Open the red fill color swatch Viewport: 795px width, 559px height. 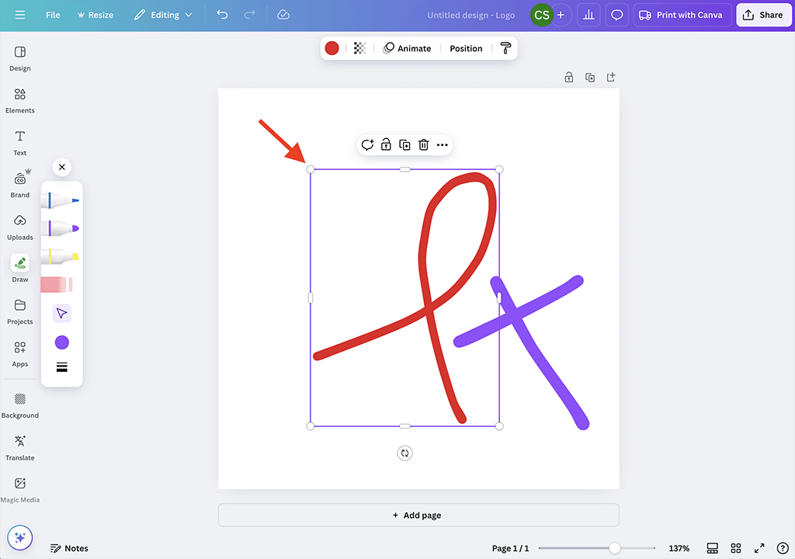332,48
